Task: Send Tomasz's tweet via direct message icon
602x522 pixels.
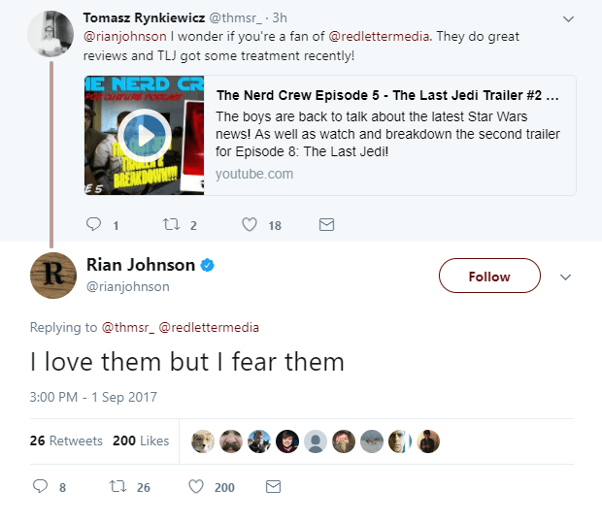Action: pyautogui.click(x=326, y=224)
